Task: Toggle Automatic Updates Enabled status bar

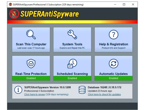Action: tap(113, 78)
